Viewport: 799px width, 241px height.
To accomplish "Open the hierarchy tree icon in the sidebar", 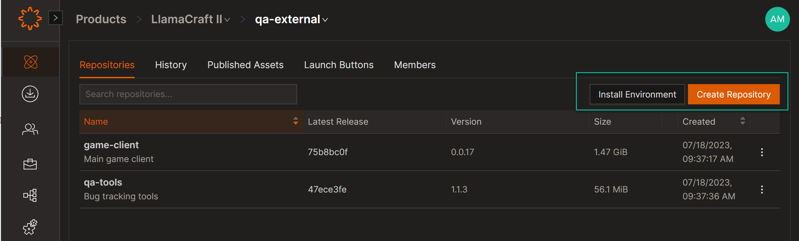I will (x=30, y=195).
